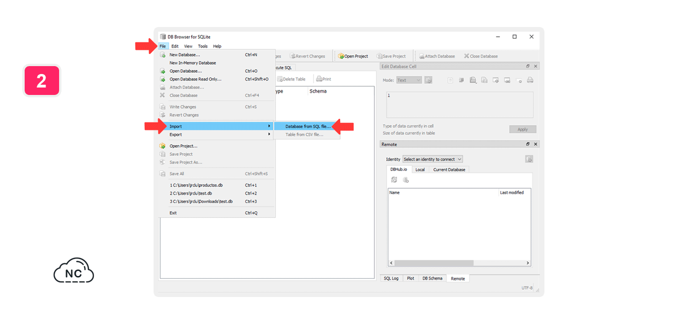Open the File menu
The height and width of the screenshot is (324, 698).
(162, 46)
